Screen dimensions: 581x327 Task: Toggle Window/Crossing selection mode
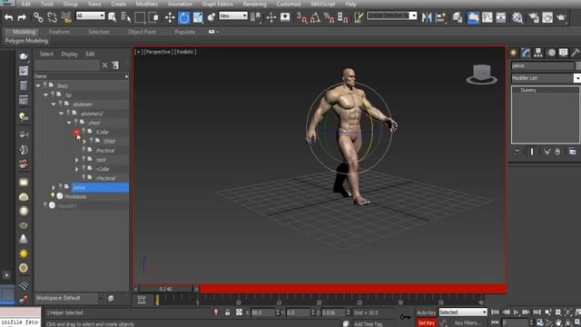click(x=153, y=17)
